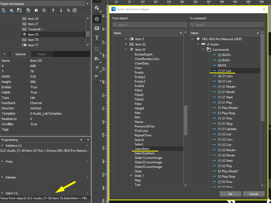
Task: Click the add new page icon
Action: tap(4, 10)
